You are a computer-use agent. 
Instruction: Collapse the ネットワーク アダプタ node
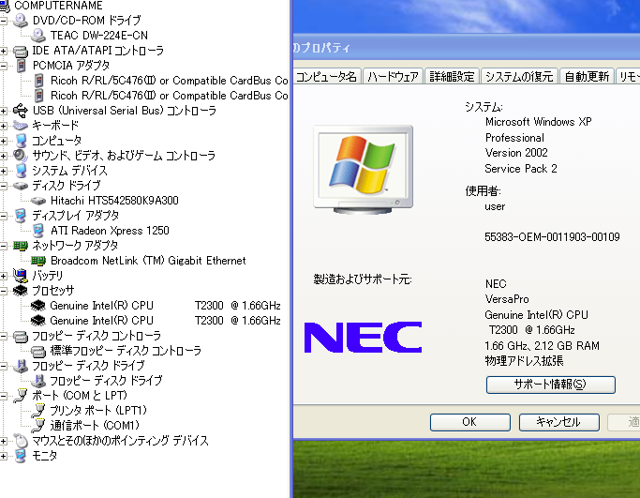click(3, 246)
